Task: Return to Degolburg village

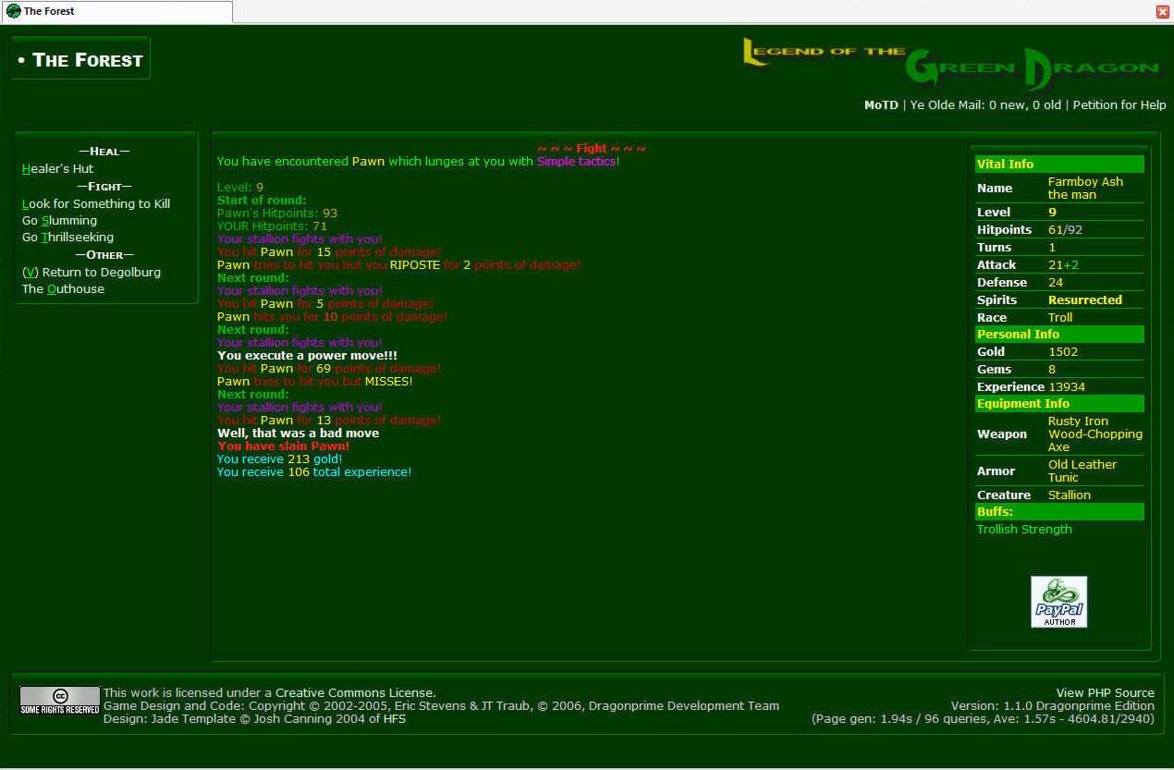Action: (92, 273)
